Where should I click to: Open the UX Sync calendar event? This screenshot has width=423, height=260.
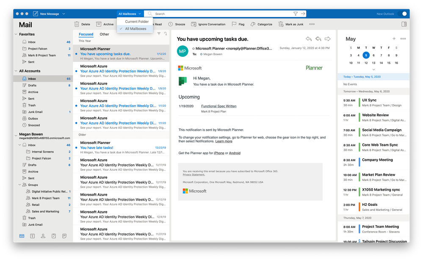coord(373,102)
